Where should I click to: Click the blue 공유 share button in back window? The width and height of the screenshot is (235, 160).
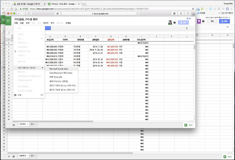[x=224, y=21]
